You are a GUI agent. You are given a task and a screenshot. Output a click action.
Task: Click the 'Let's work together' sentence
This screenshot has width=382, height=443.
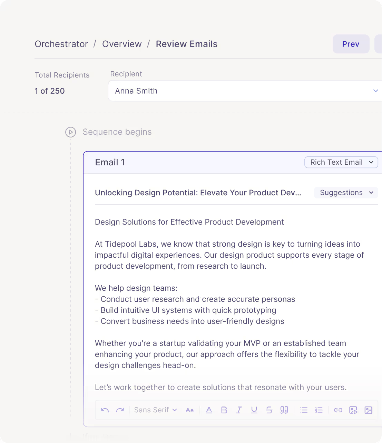[x=221, y=387]
